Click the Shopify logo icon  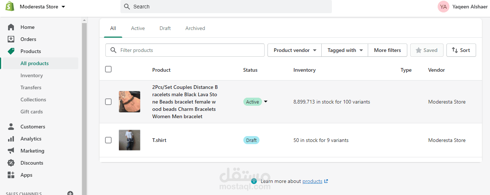(10, 7)
